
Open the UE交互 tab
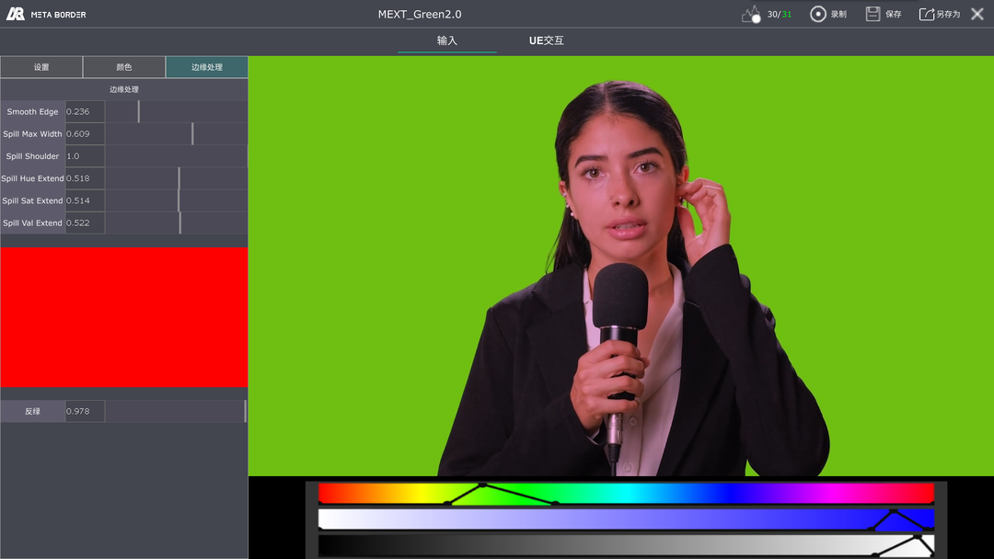547,40
